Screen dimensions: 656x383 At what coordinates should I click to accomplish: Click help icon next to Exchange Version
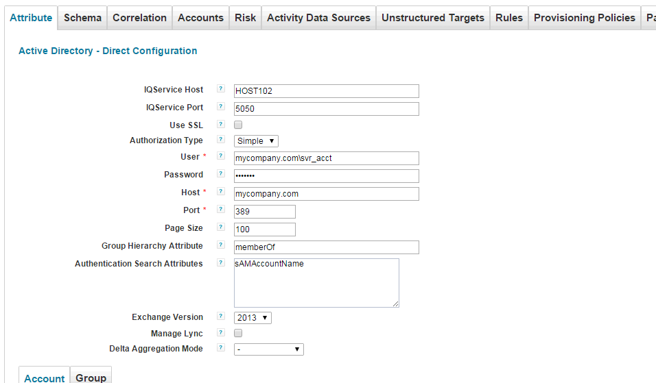tap(220, 317)
